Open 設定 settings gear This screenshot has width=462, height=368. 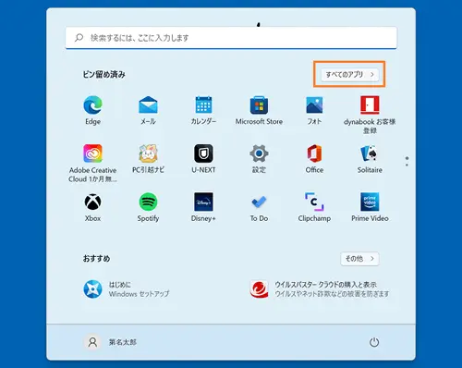[259, 159]
